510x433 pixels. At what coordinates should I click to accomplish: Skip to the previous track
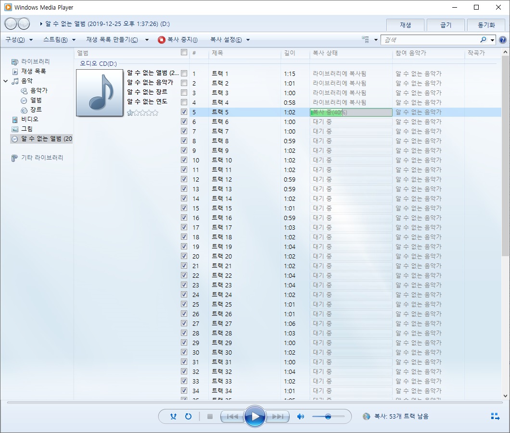(232, 416)
